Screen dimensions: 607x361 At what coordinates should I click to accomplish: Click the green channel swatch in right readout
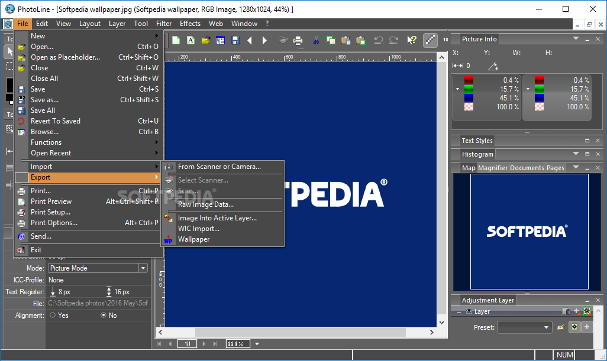539,89
